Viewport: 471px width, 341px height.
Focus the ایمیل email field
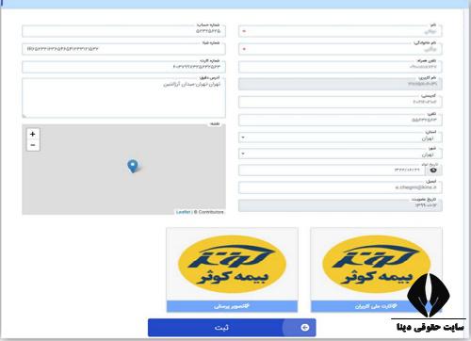[340, 187]
